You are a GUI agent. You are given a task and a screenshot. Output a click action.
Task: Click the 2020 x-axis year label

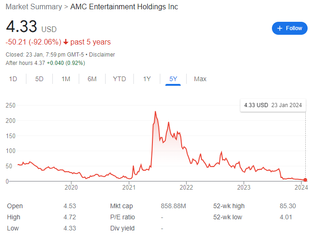coord(71,187)
